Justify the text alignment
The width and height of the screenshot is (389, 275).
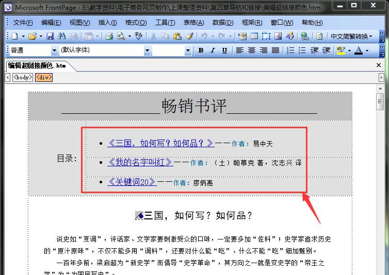275,50
